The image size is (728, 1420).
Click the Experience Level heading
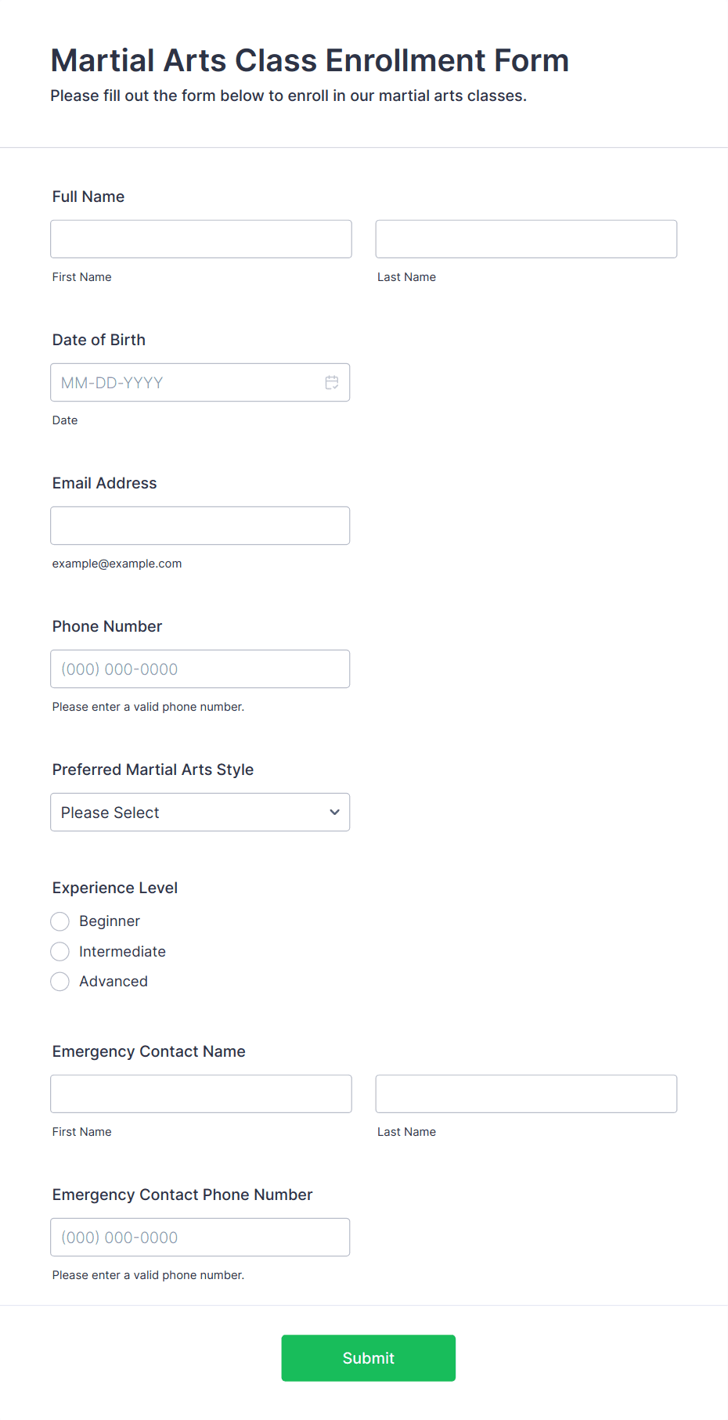115,888
